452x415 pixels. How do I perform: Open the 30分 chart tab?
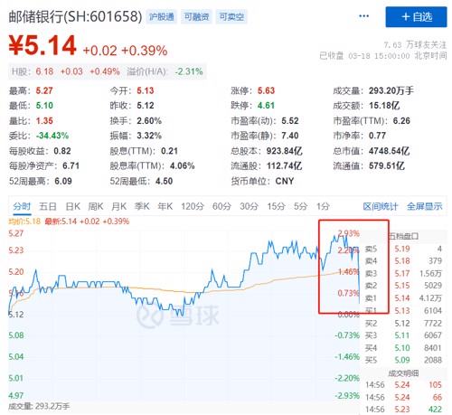click(x=250, y=206)
